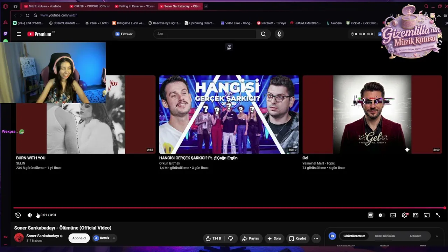Open the Soner Sarıkabadayı channel name link
The width and height of the screenshot is (448, 252).
coord(43,236)
